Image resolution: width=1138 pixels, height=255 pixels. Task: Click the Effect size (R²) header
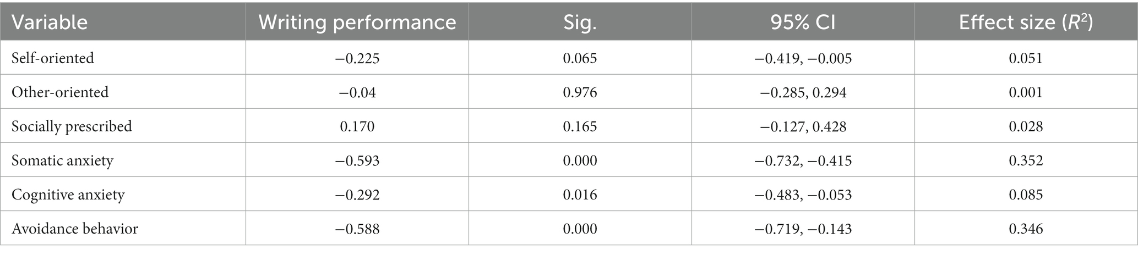point(1026,22)
